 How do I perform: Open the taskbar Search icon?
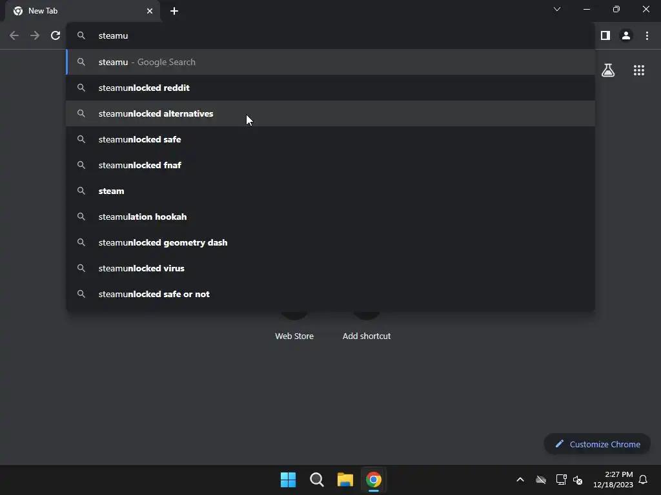click(316, 480)
